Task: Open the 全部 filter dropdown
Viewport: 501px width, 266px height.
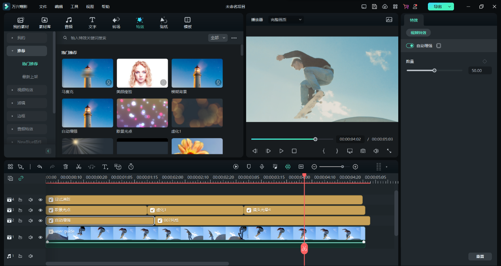Action: [x=218, y=38]
